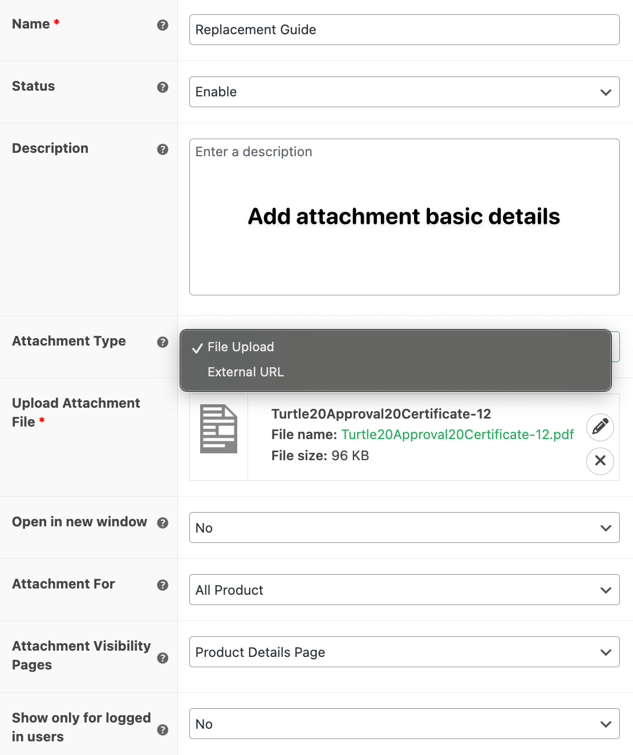Open the Show only for logged in users dropdown
Image resolution: width=633 pixels, height=755 pixels.
pyautogui.click(x=404, y=723)
